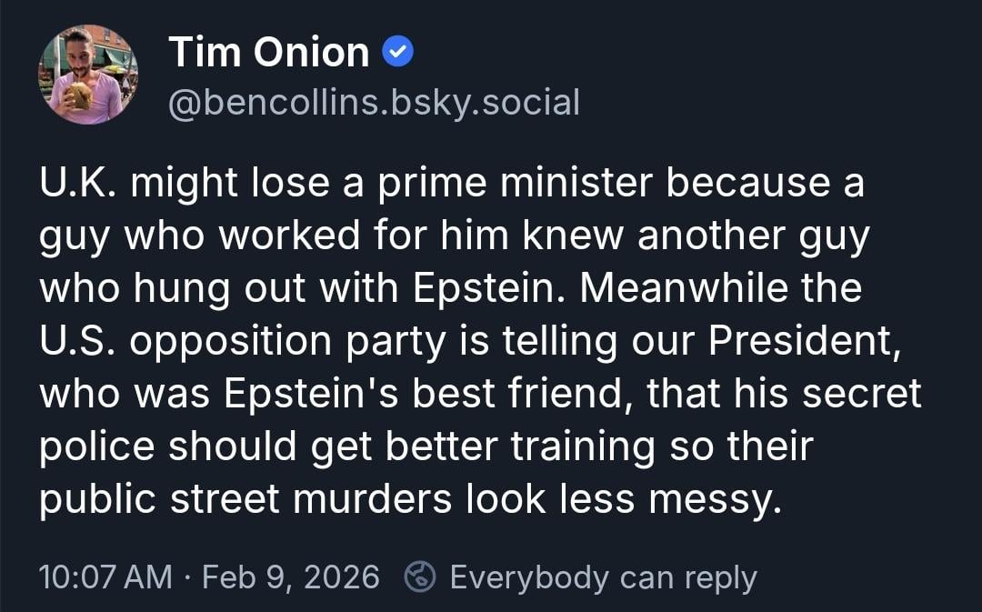Image resolution: width=982 pixels, height=612 pixels.
Task: Click the blue verified checkmark badge
Action: pyautogui.click(x=398, y=54)
